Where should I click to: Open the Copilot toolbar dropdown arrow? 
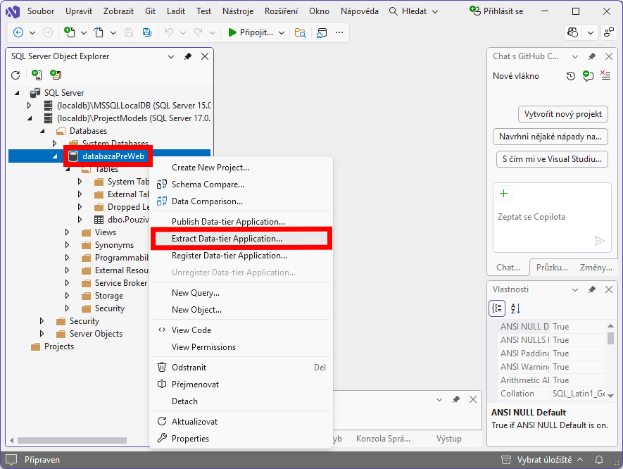[591, 32]
